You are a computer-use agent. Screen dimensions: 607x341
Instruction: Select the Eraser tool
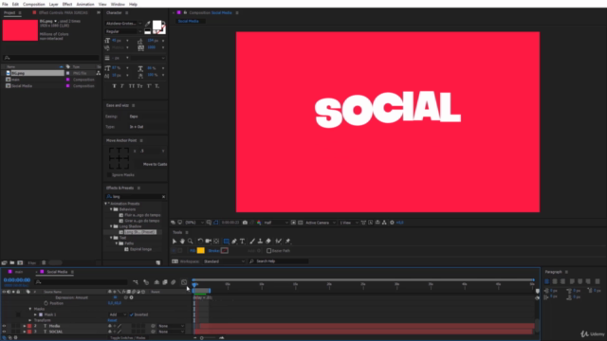point(268,242)
